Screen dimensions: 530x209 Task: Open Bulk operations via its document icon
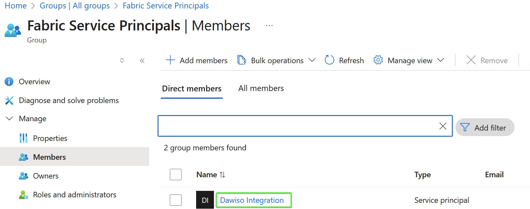point(241,60)
